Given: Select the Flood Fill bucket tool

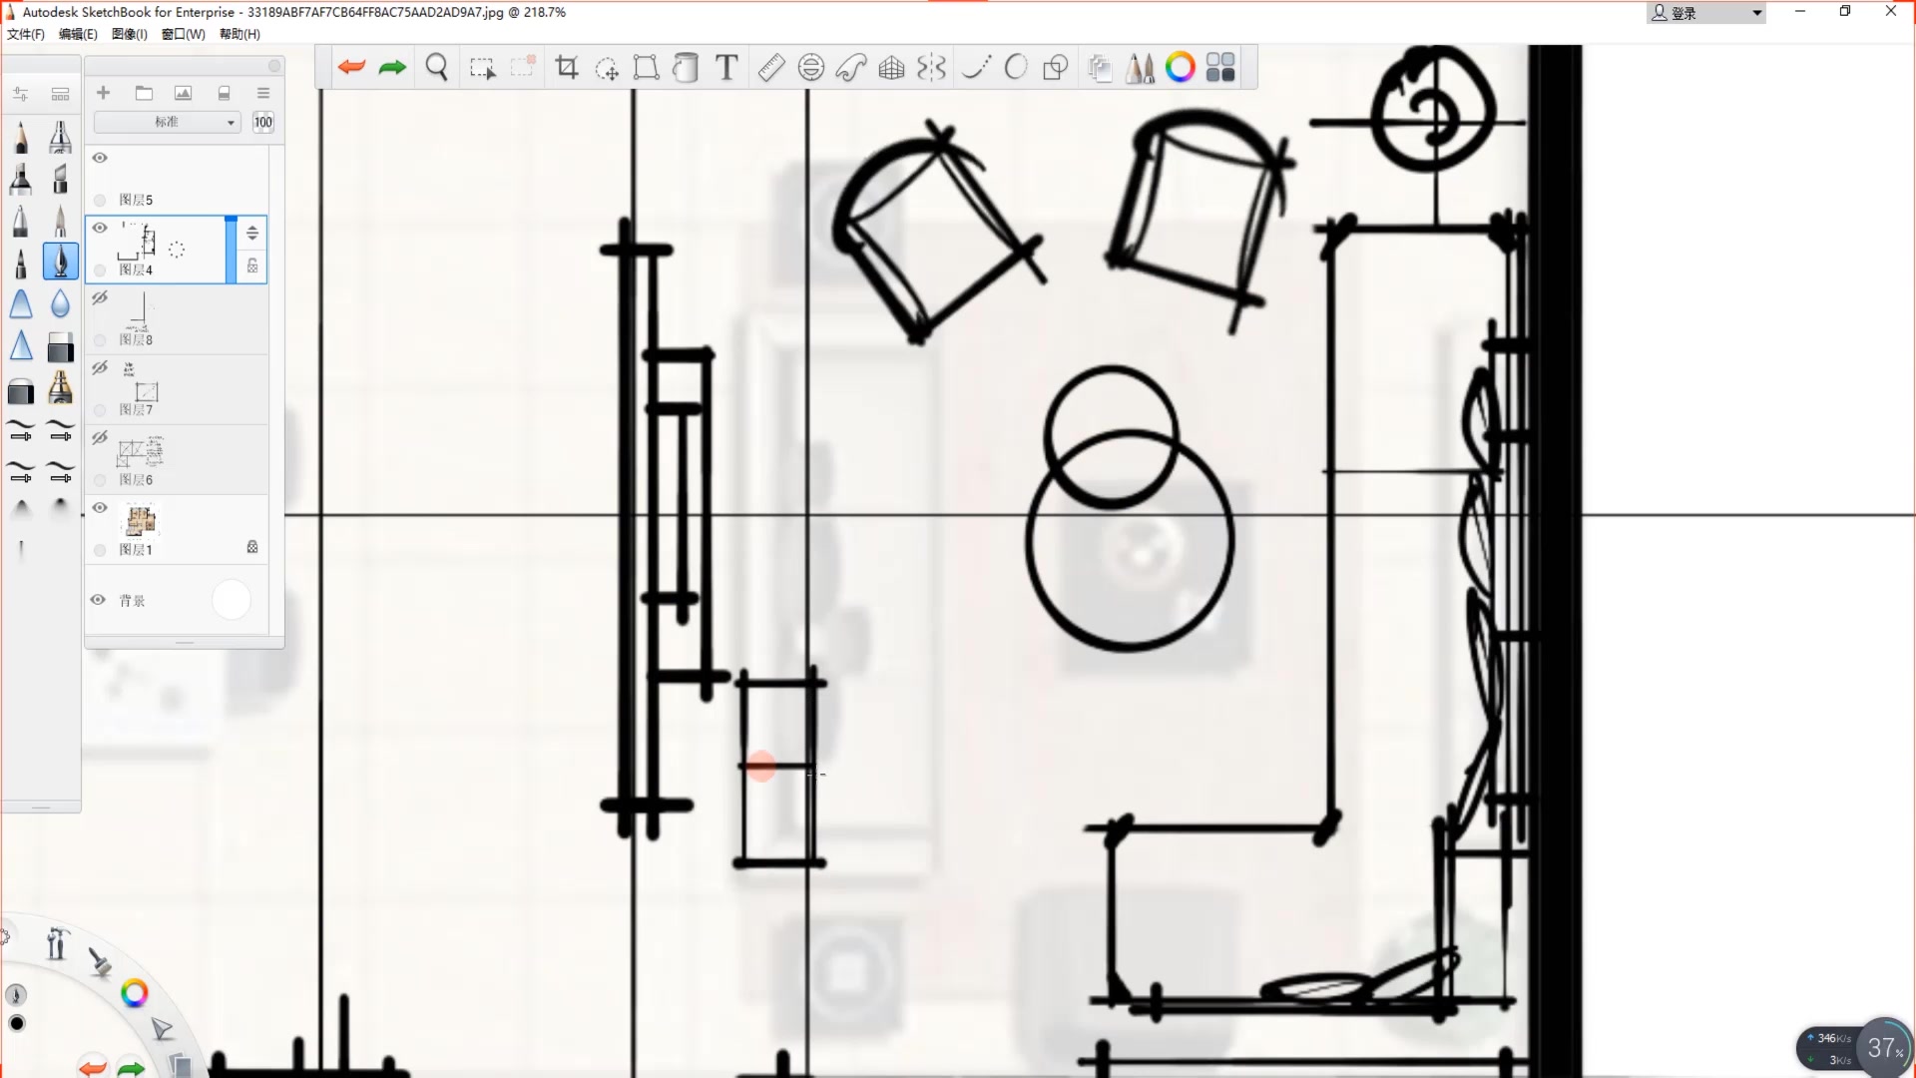Looking at the screenshot, I should [686, 67].
